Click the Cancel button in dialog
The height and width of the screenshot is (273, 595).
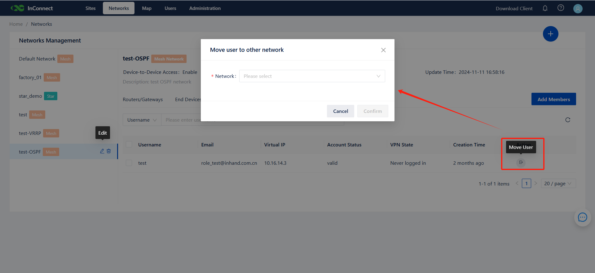coord(340,111)
